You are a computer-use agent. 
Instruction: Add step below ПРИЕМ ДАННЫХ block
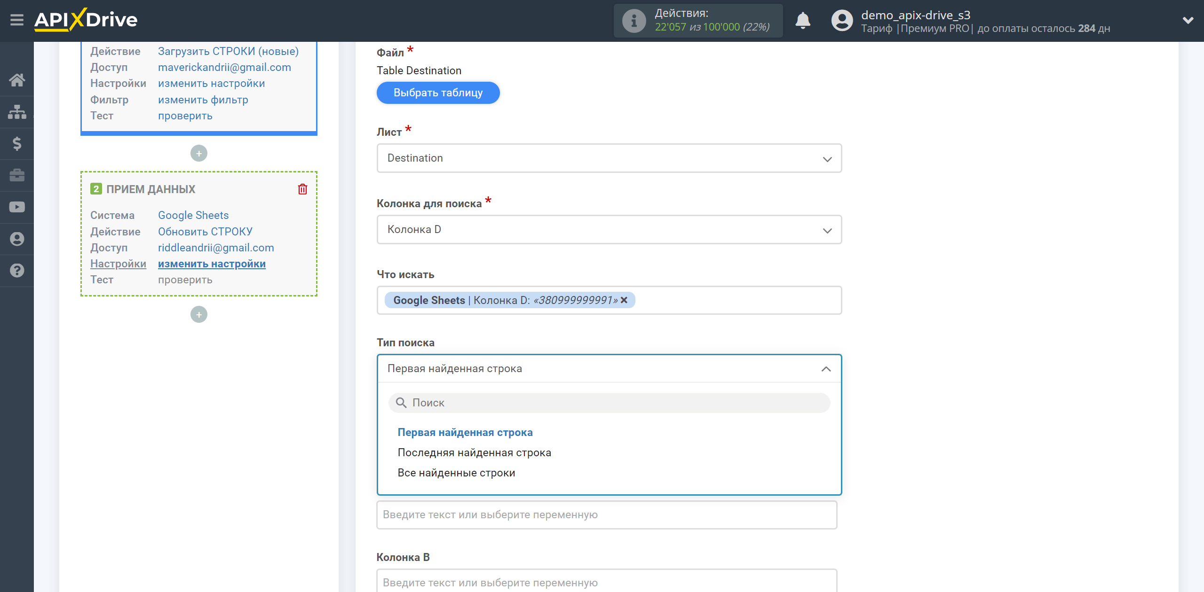(199, 314)
